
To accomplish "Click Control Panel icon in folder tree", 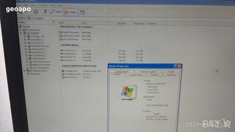I will pos(30,58).
